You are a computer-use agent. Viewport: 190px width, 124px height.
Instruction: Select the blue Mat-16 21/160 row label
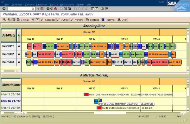click(11, 101)
